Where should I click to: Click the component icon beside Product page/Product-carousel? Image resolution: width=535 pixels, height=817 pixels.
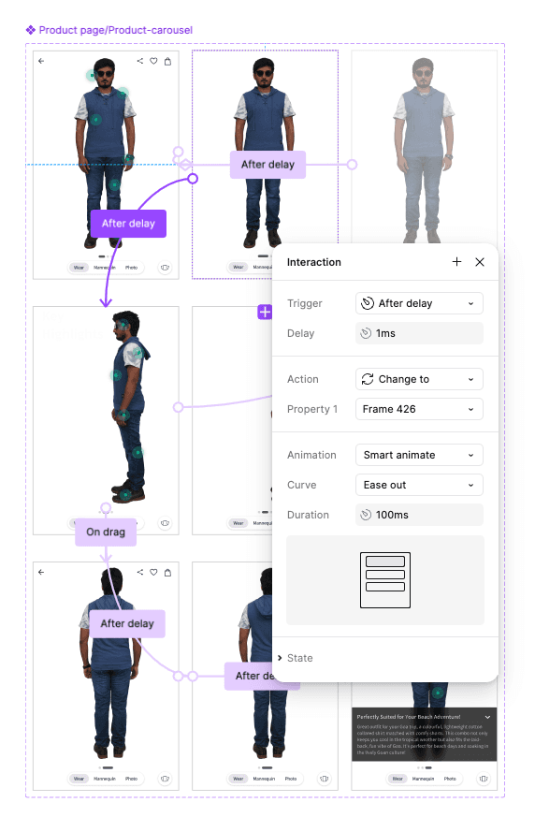pyautogui.click(x=31, y=30)
